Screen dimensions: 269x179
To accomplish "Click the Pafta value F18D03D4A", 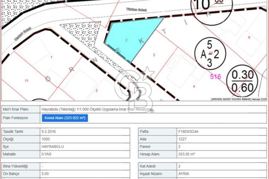I will (188, 132).
